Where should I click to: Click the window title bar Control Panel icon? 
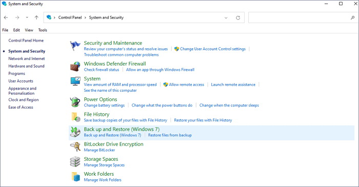point(4,4)
